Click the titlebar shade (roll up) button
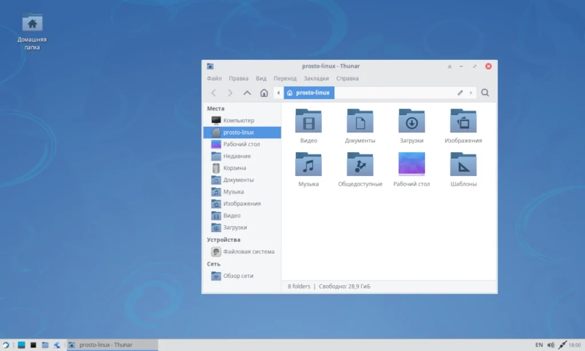 tap(450, 66)
